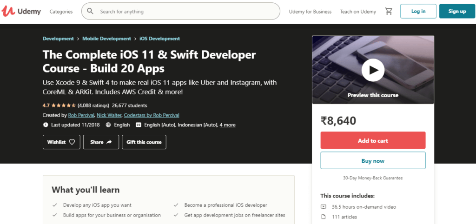
Task: Click the share arrow icon
Action: 109,142
